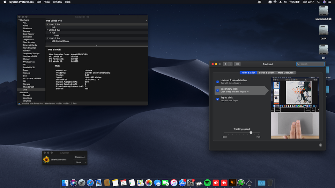Open the View menu in menu bar
The width and height of the screenshot is (335, 188).
pyautogui.click(x=47, y=2)
